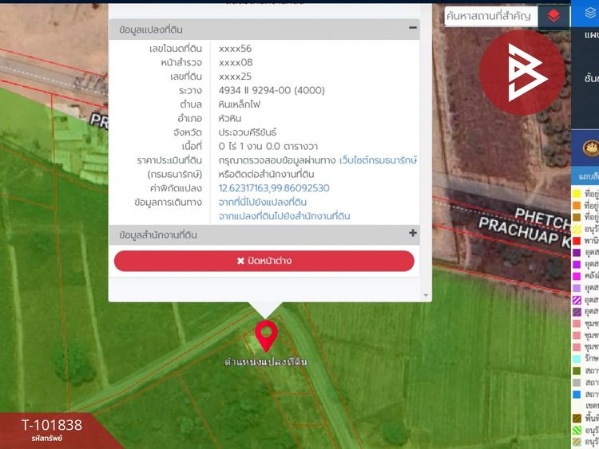Screen dimensions: 599x449
Task: Open the เว็บไซต์กรมธนารักษ์ link
Action: coord(378,160)
